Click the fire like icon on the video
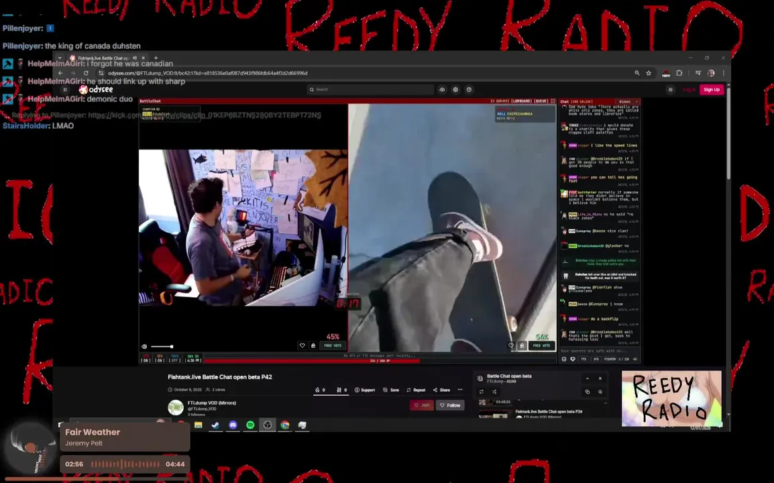 pyautogui.click(x=320, y=390)
